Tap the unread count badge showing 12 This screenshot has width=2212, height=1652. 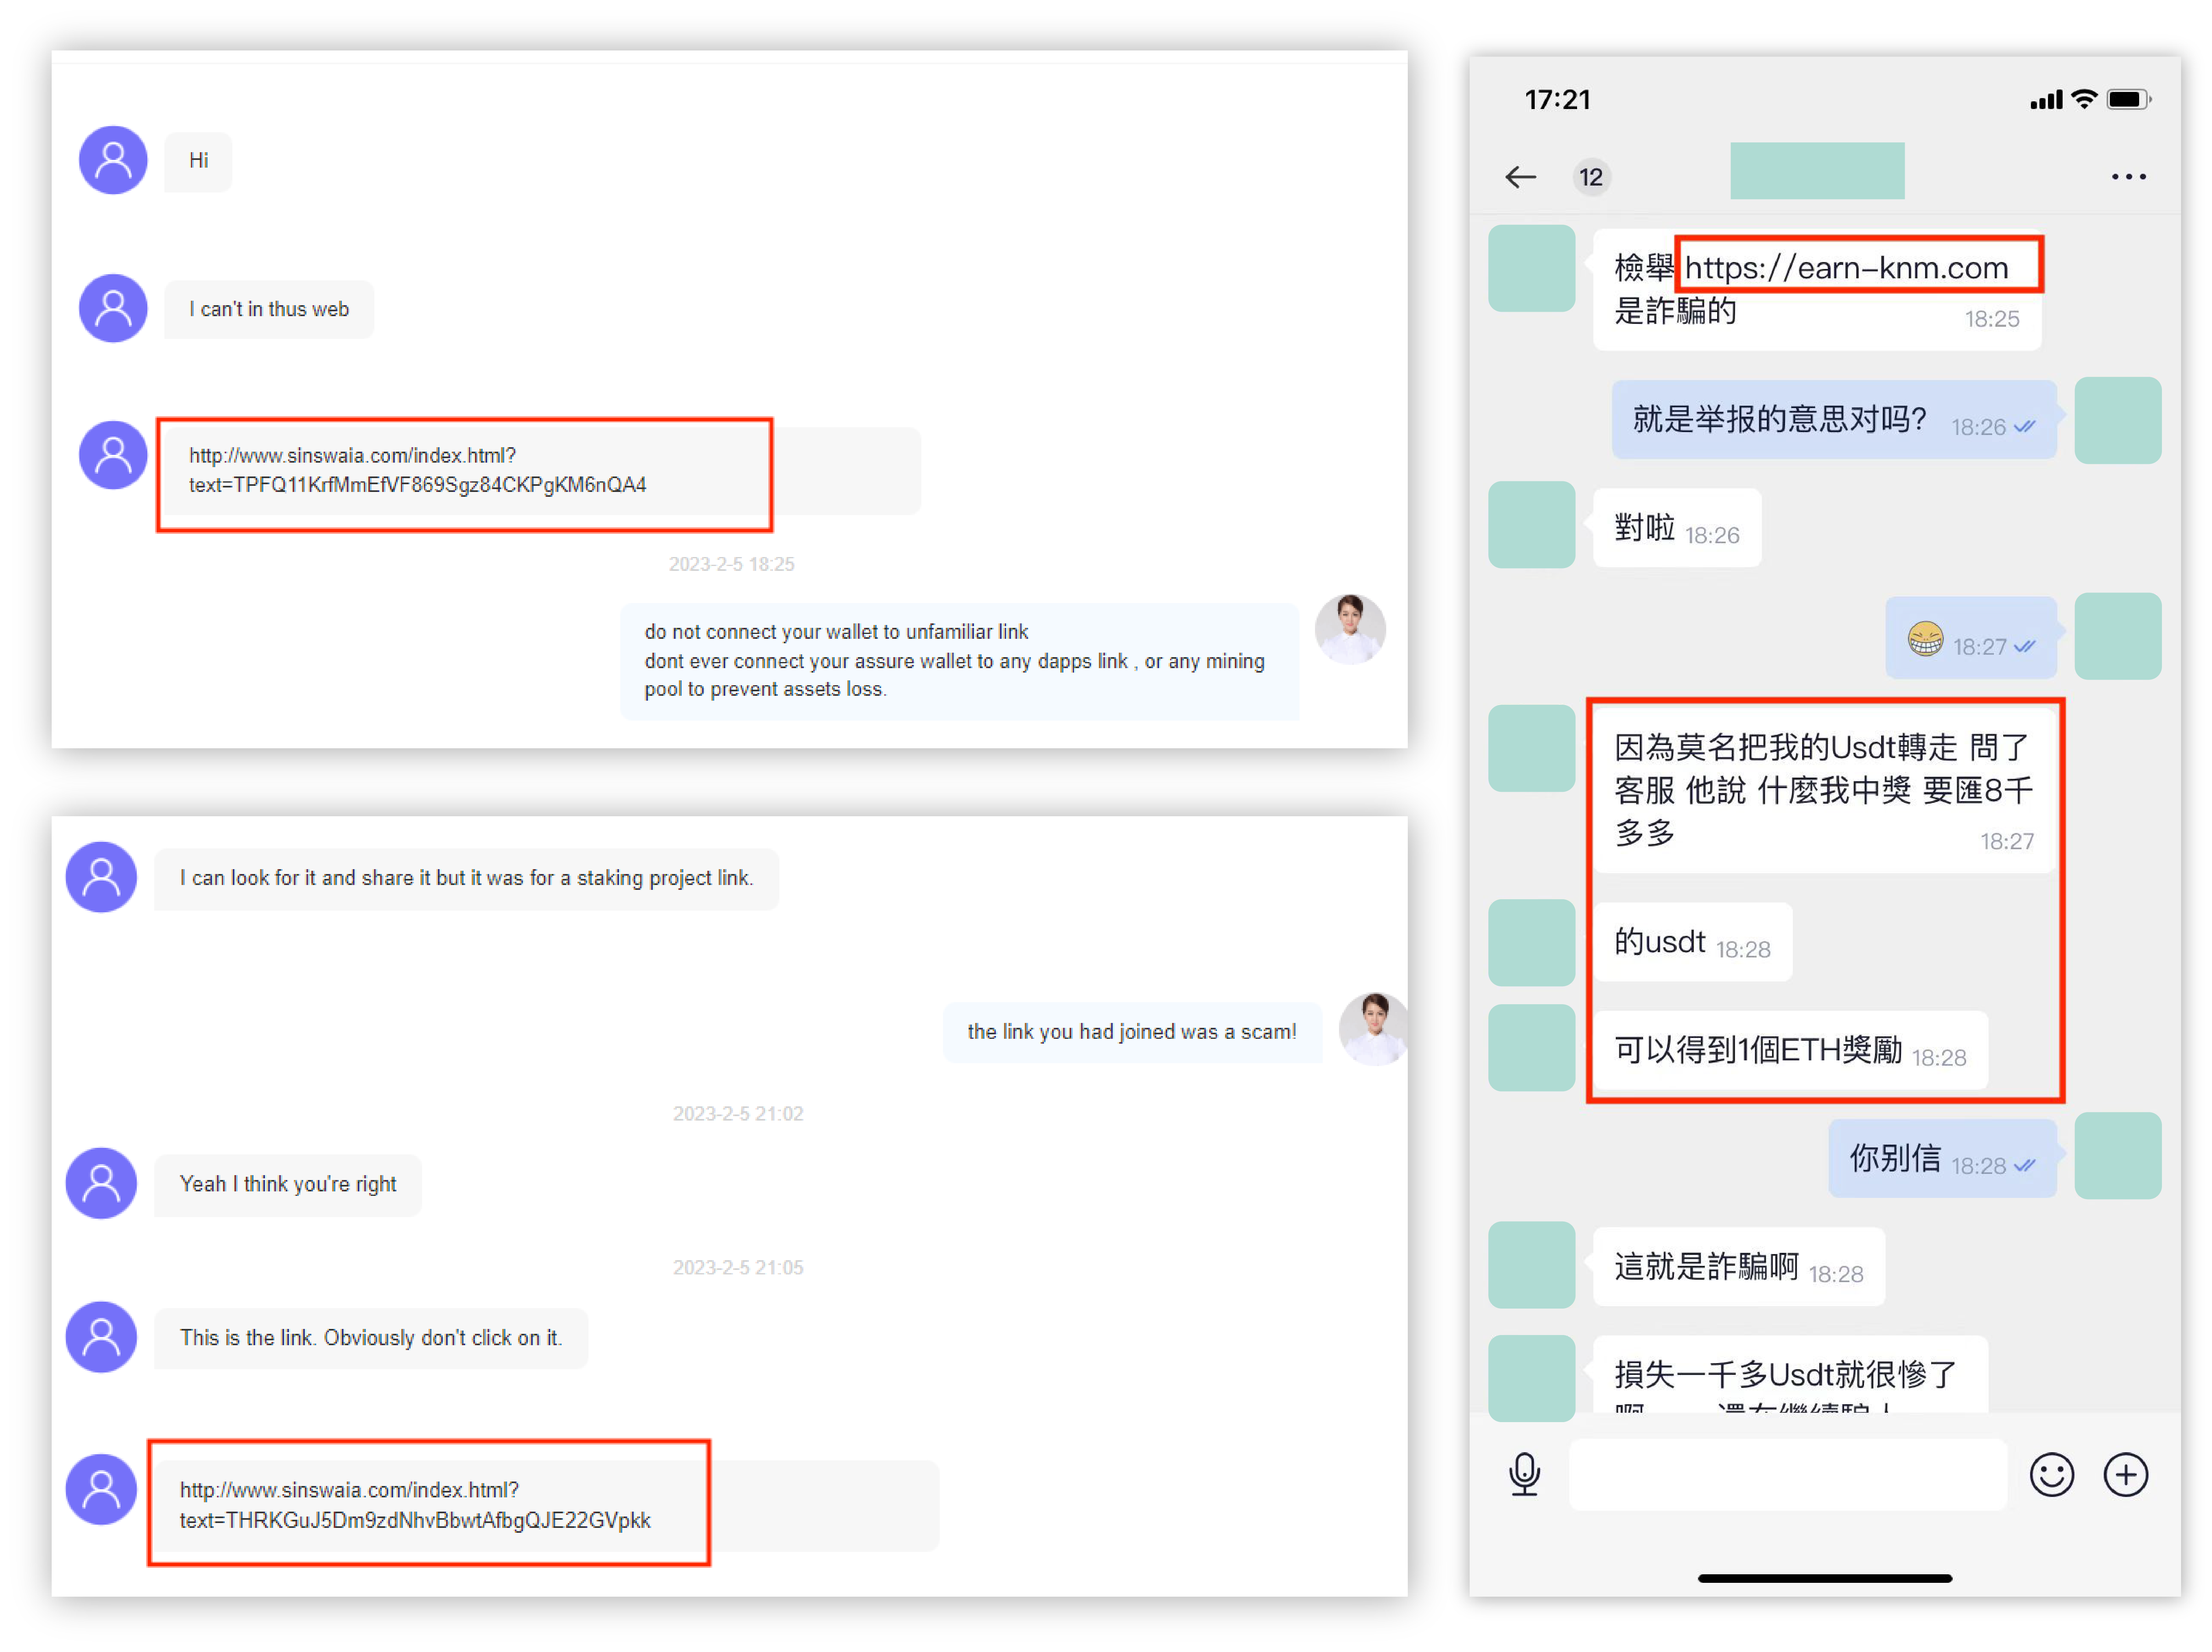pyautogui.click(x=1590, y=178)
